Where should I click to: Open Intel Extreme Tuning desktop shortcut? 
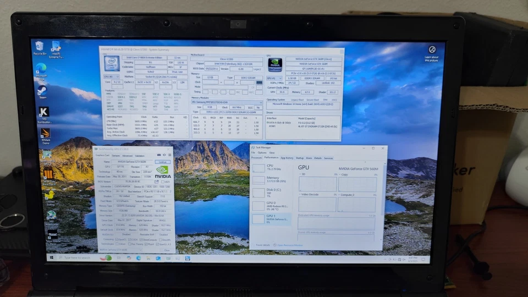pyautogui.click(x=56, y=49)
